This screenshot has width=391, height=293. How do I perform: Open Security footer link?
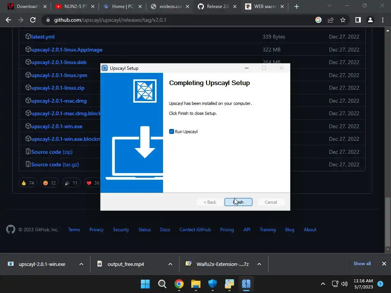(x=121, y=230)
